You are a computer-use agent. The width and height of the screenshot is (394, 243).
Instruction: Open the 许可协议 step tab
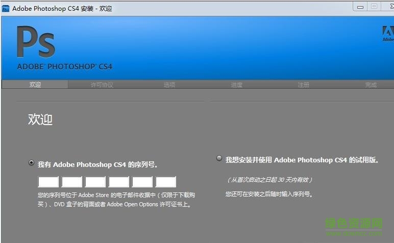[102, 85]
